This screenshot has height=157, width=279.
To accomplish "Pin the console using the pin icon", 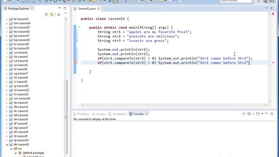I will (243, 114).
